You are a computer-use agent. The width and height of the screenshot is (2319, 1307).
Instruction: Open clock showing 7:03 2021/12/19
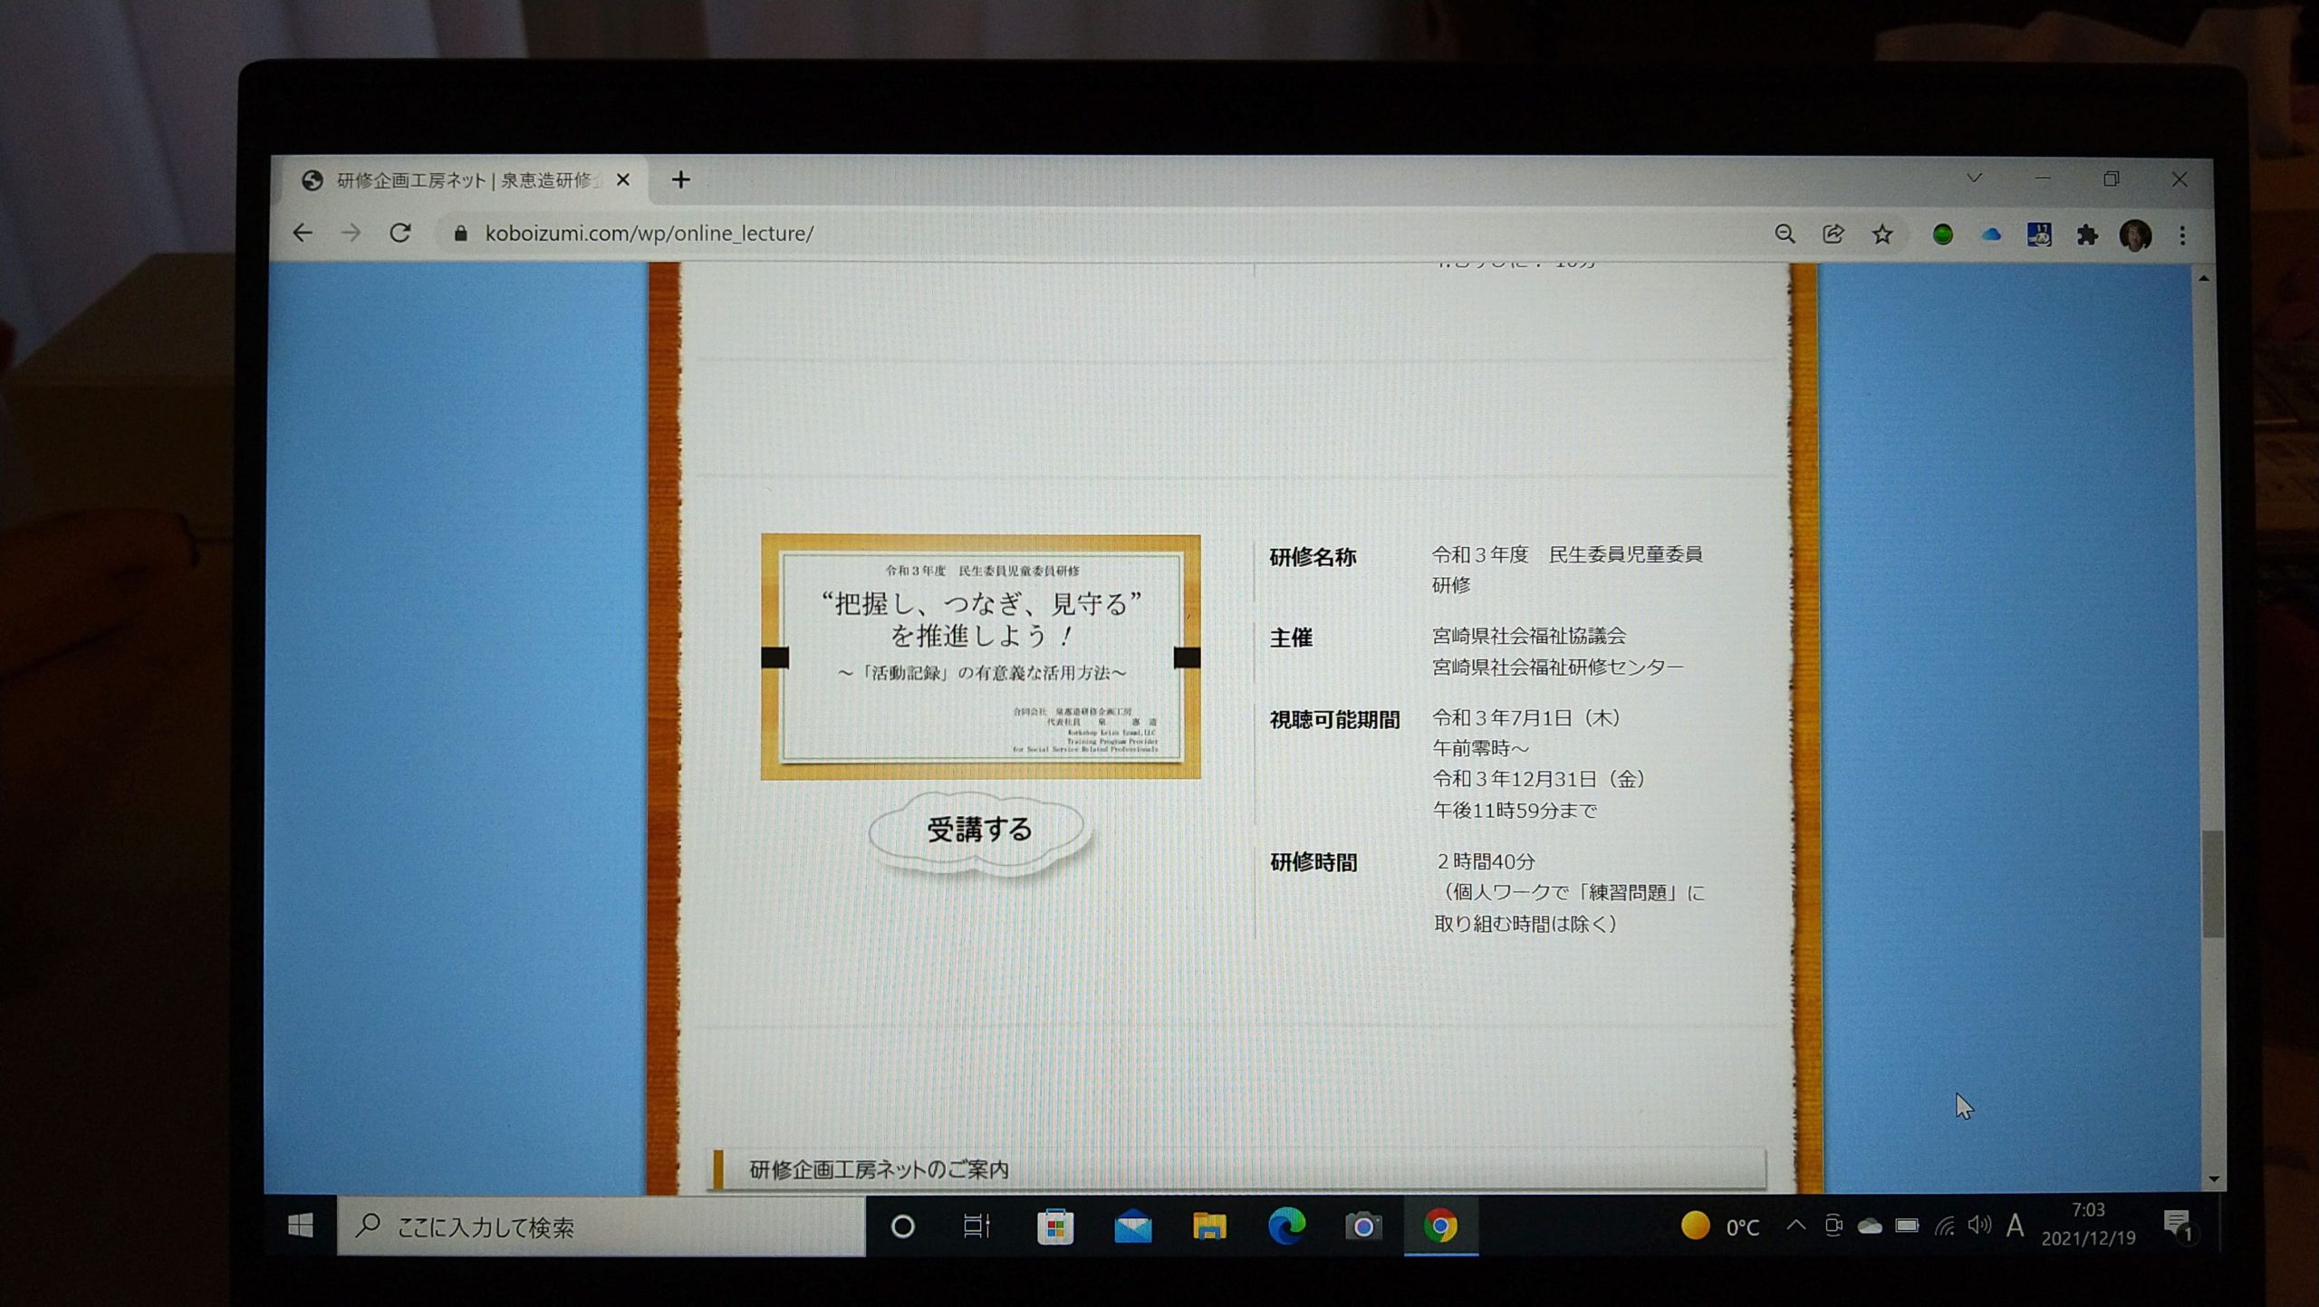(x=2088, y=1224)
